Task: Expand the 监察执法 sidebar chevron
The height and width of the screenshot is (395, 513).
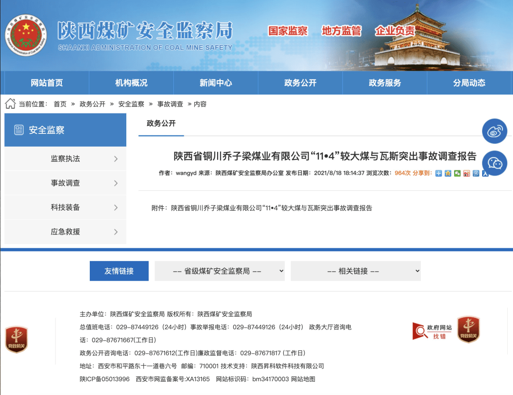Action: pyautogui.click(x=115, y=159)
